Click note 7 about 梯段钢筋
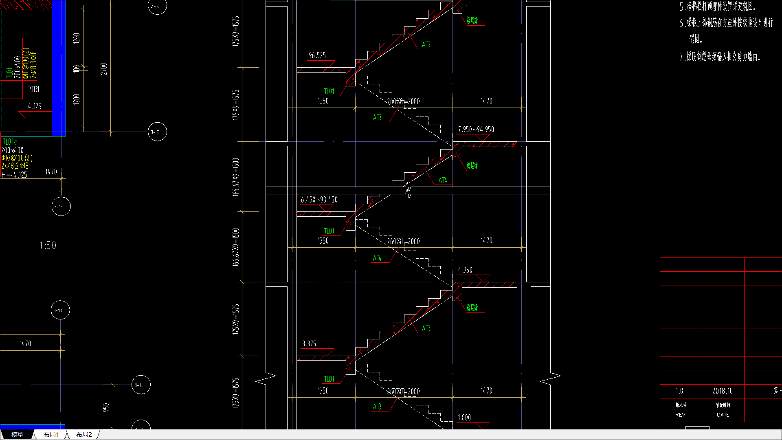 pyautogui.click(x=720, y=57)
